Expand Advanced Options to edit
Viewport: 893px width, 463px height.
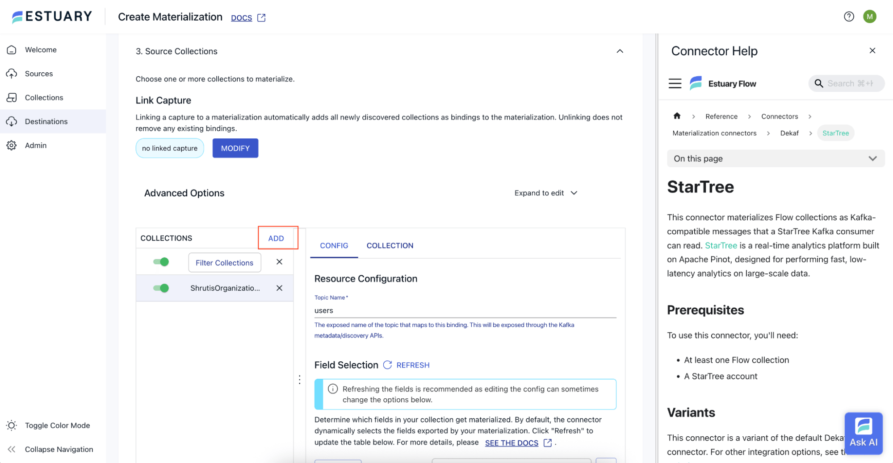pos(546,193)
